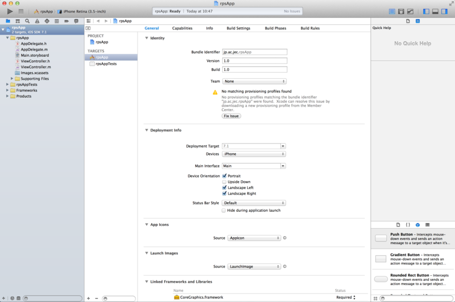Add a new target with plus button
Image resolution: width=455 pixels, height=302 pixels.
point(89,298)
